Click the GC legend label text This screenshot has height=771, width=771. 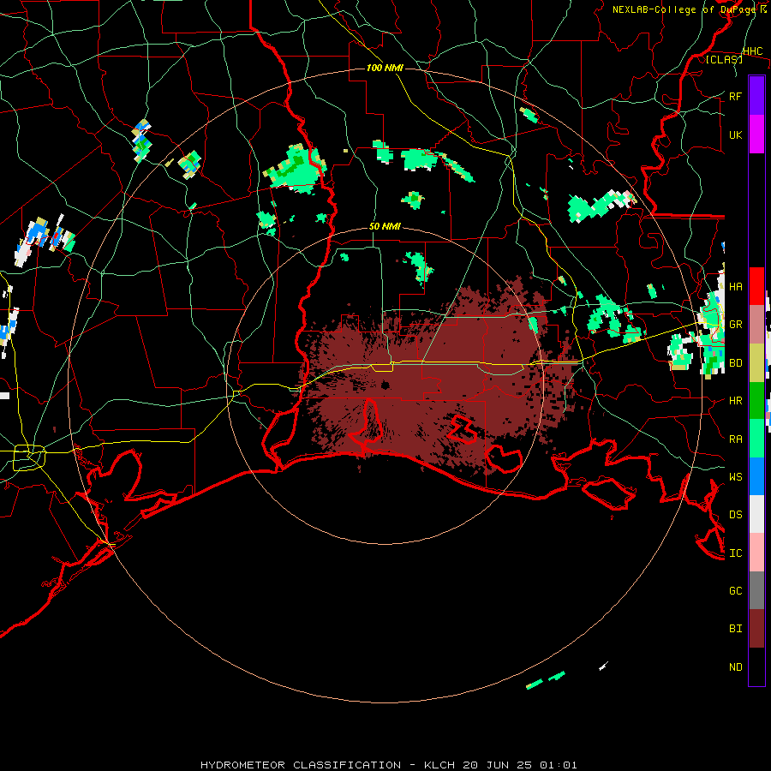tap(735, 590)
